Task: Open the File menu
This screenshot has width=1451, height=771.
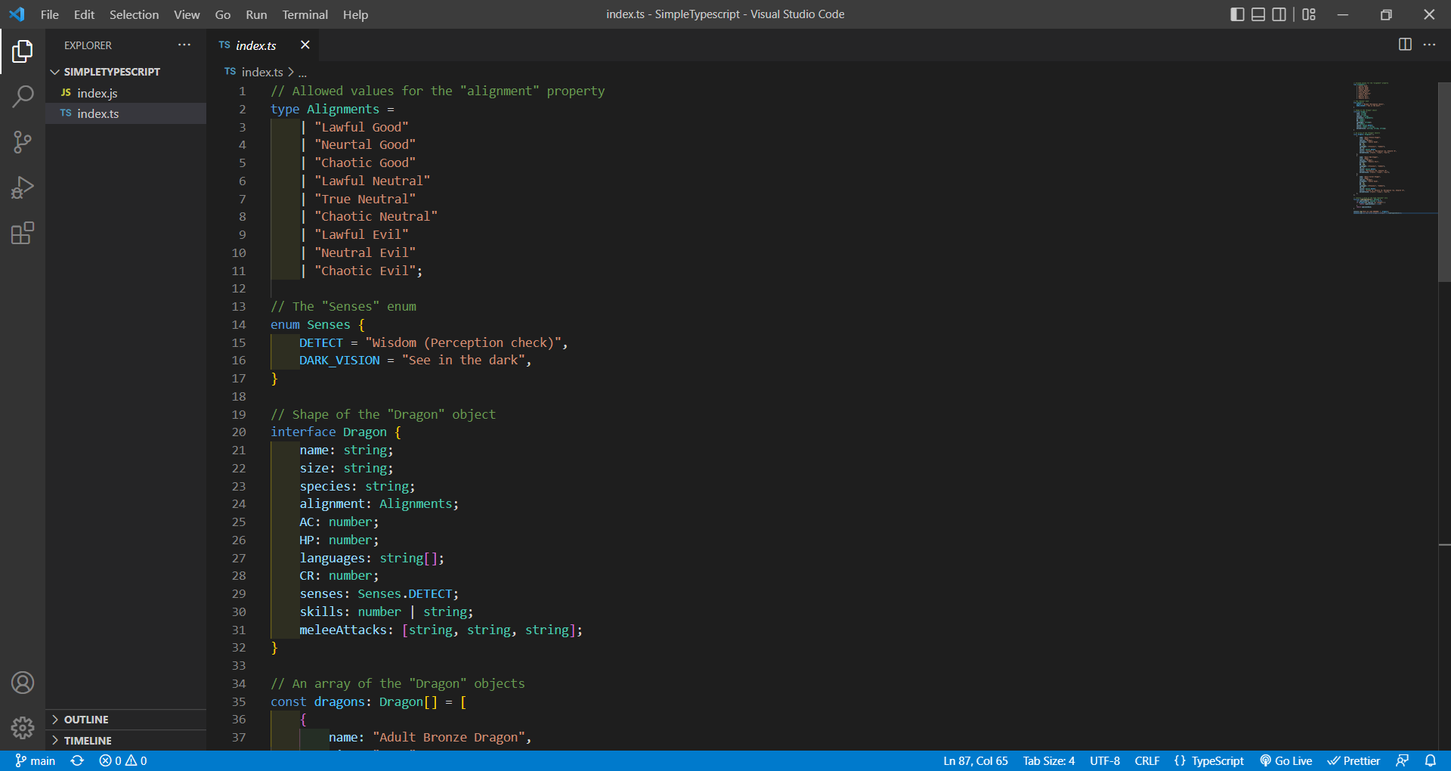Action: (50, 14)
